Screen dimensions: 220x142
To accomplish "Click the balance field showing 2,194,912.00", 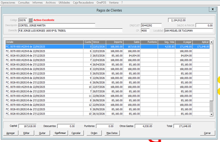I will [x=177, y=20].
